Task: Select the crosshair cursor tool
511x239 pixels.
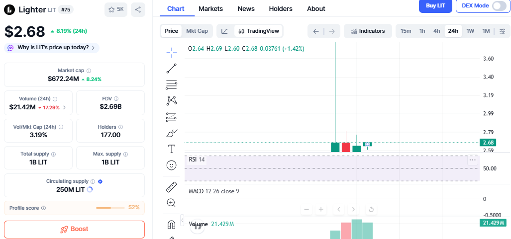Action: point(172,52)
